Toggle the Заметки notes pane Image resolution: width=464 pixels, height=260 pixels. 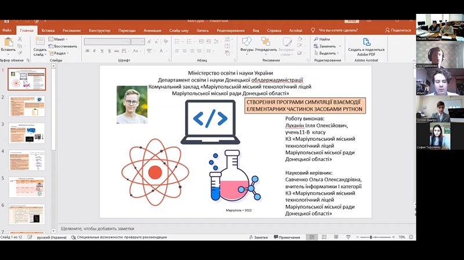[258, 237]
